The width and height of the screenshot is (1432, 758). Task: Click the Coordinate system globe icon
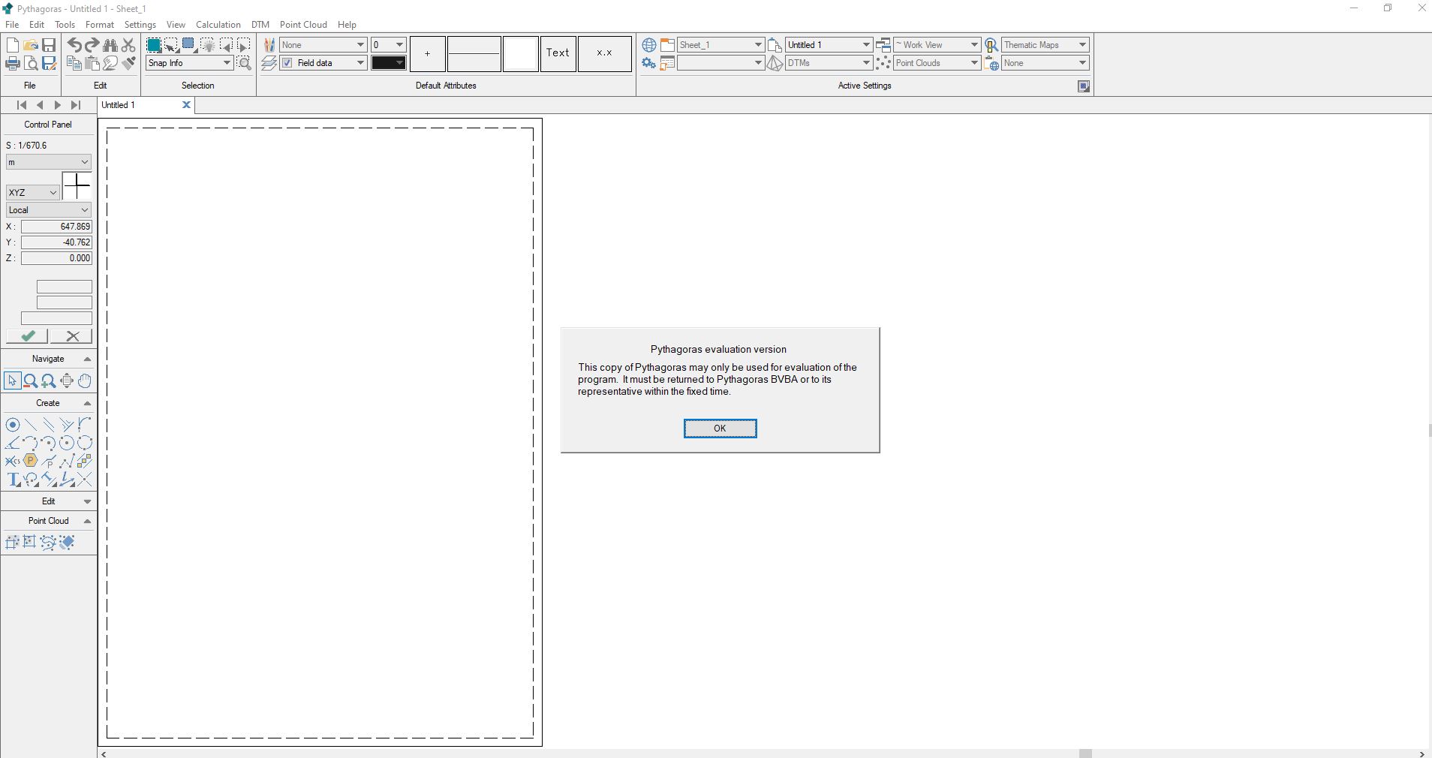tap(649, 45)
